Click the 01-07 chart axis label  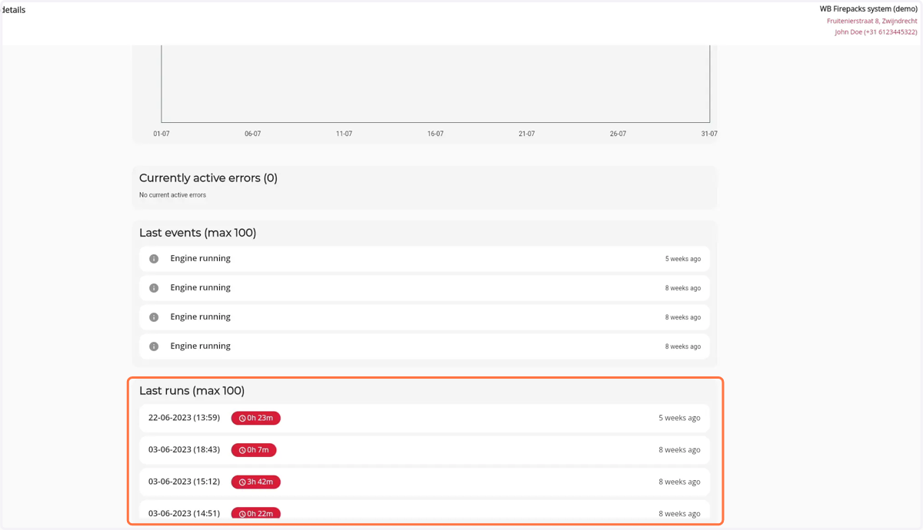[x=162, y=134]
